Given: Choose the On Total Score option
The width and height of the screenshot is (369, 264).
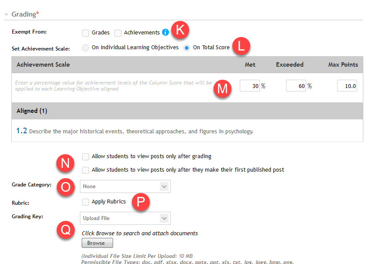Looking at the screenshot, I should point(187,48).
